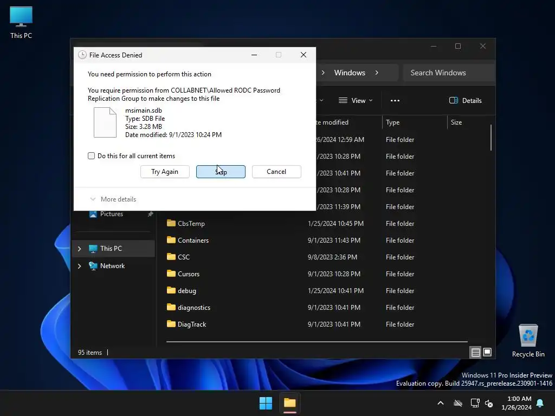This screenshot has height=416, width=555.
Task: Select the Cursors folder
Action: [x=189, y=274]
